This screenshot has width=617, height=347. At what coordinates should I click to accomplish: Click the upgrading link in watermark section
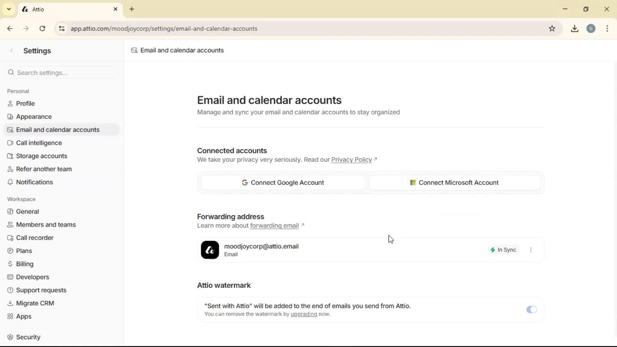coord(303,314)
